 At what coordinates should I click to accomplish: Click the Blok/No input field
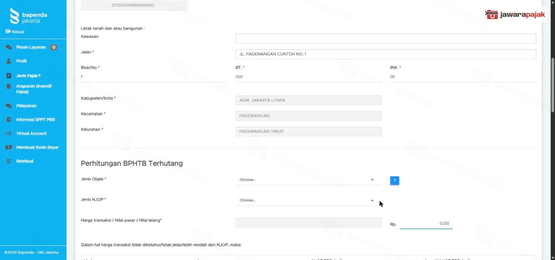pos(154,77)
